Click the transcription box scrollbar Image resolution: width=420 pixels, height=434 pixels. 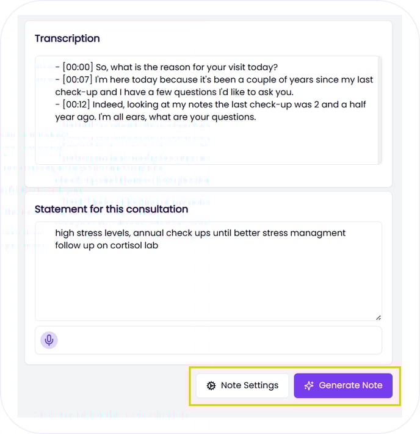380,110
